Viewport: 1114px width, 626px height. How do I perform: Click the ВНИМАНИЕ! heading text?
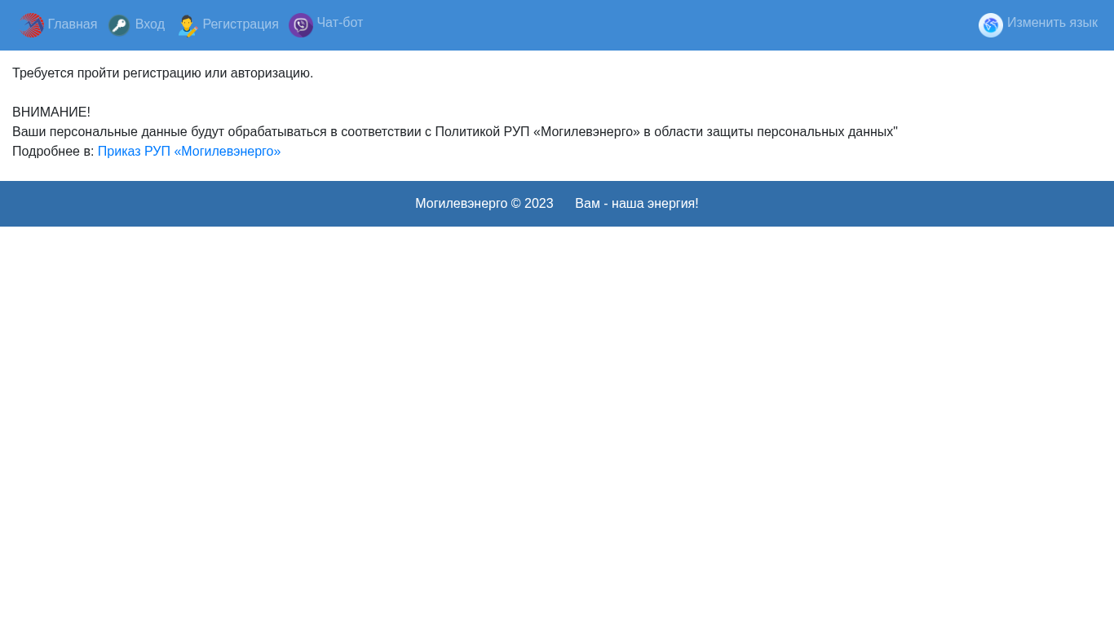pos(51,112)
